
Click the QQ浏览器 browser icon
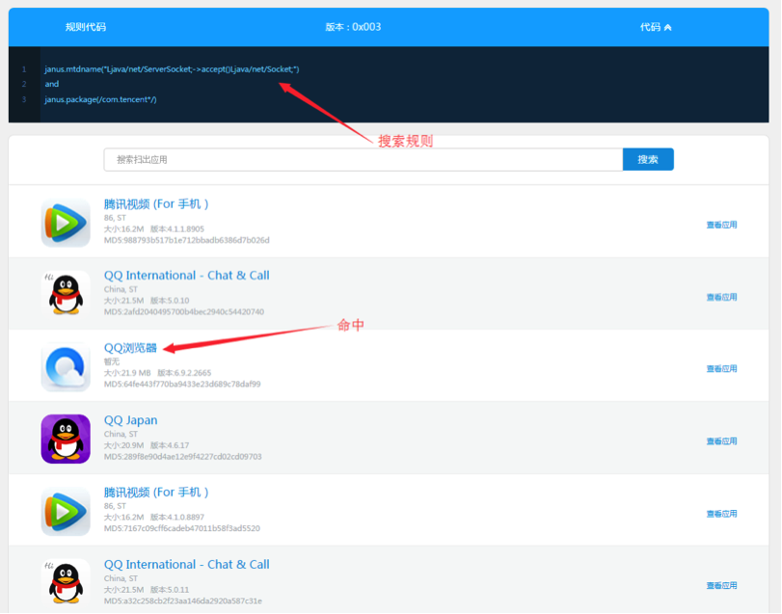pos(66,367)
